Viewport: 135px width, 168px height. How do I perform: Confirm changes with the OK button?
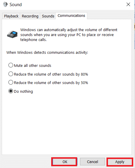pyautogui.click(x=64, y=162)
